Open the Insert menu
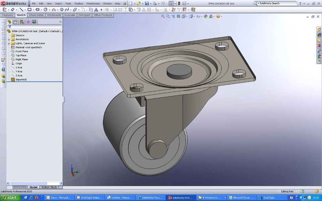This screenshot has height=201, width=322. [58, 3]
